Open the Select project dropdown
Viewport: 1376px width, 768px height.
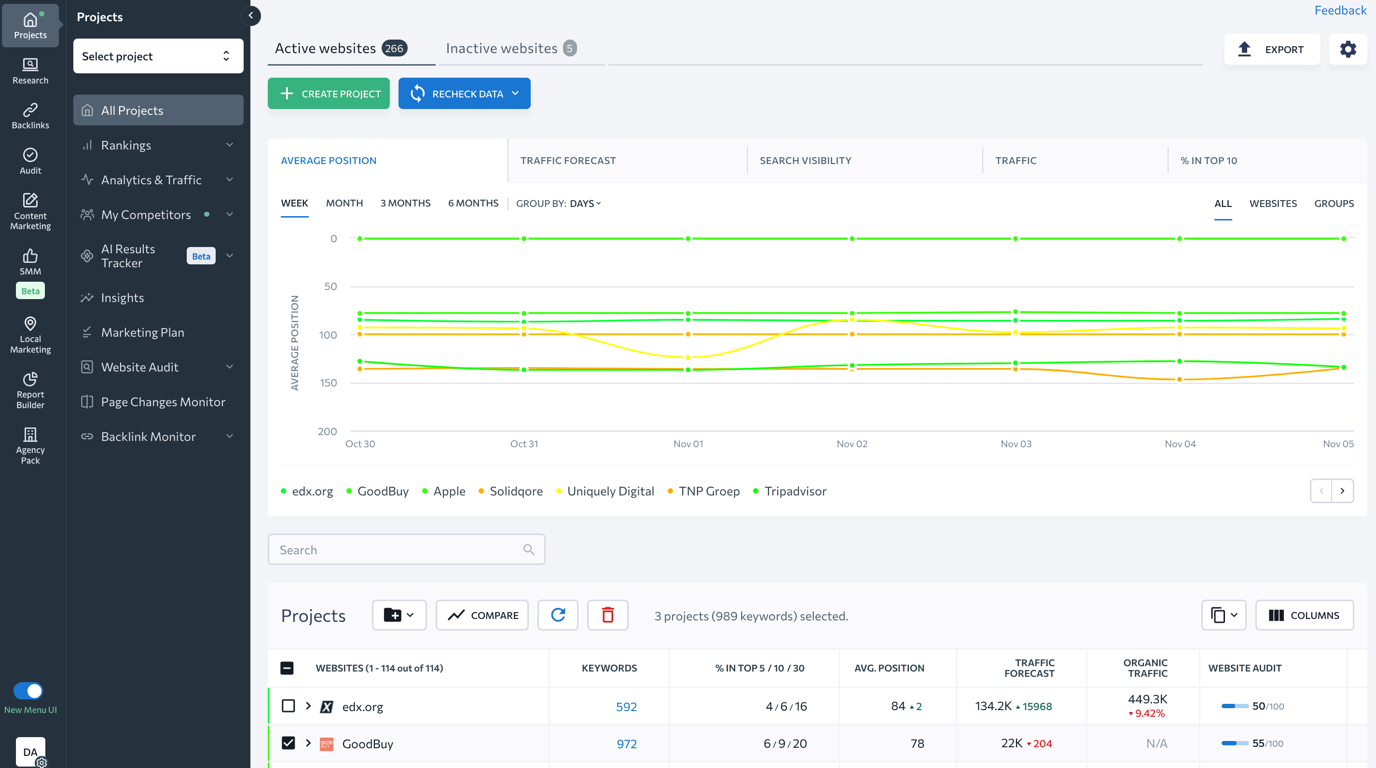click(x=158, y=56)
